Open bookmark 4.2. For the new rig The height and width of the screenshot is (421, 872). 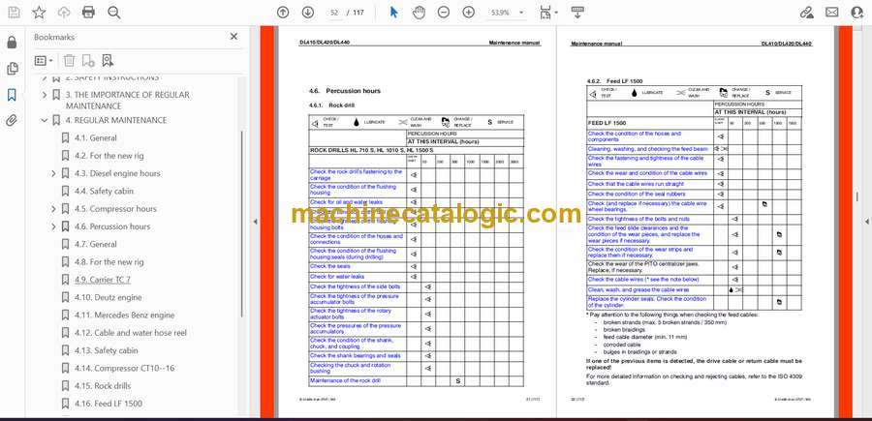click(x=109, y=156)
